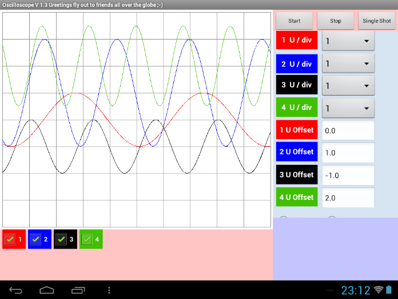Viewport: 398px width, 299px height.
Task: Edit channel 2 U Offset field showing 1.0
Action: point(348,152)
